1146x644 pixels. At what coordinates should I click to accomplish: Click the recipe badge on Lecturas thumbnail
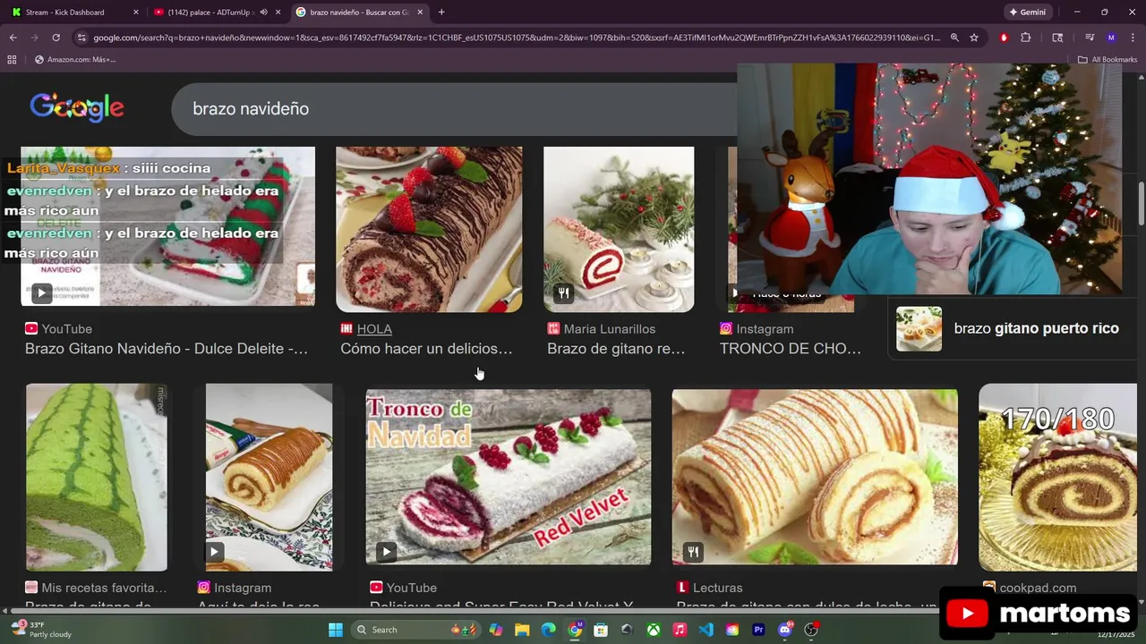(x=693, y=552)
